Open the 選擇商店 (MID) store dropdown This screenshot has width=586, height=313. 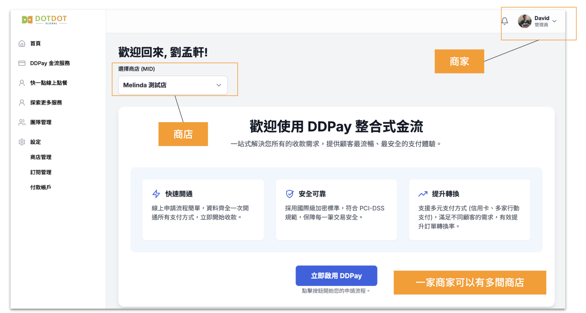(173, 85)
